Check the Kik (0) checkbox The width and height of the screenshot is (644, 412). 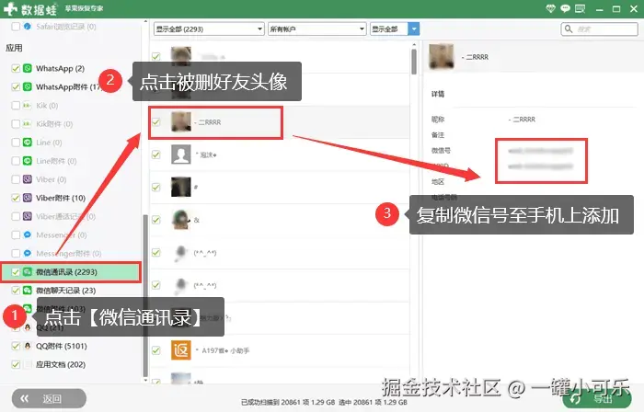click(16, 106)
